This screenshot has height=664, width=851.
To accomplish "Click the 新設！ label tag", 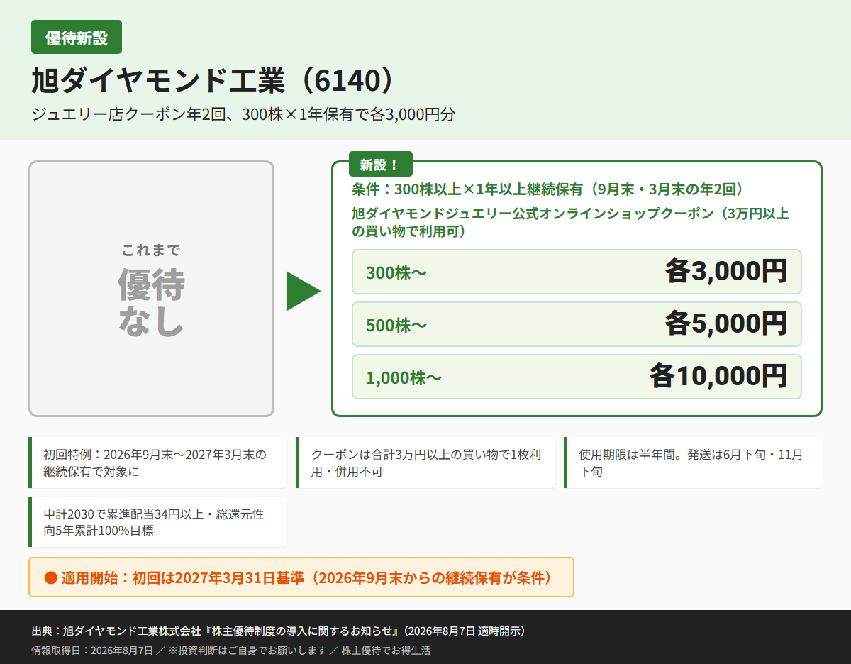I will (381, 165).
